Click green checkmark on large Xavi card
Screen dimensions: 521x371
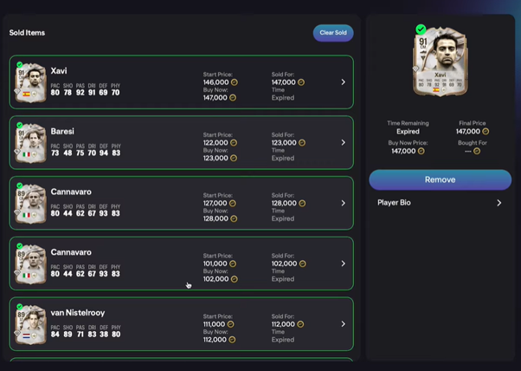[x=421, y=29]
